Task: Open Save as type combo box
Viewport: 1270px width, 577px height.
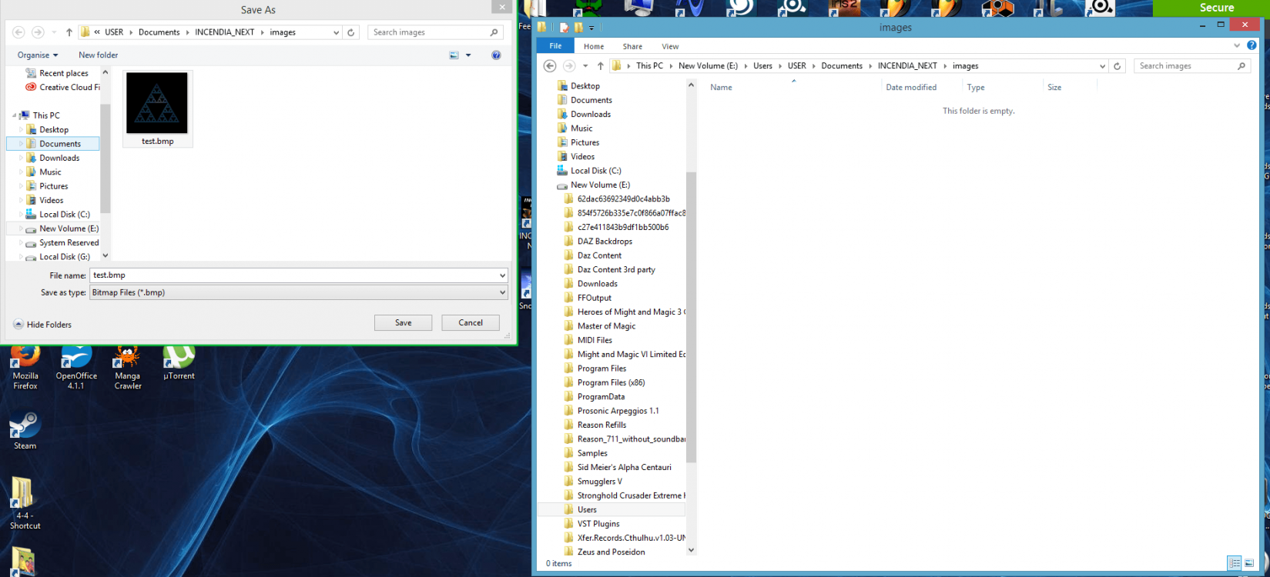Action: point(299,292)
